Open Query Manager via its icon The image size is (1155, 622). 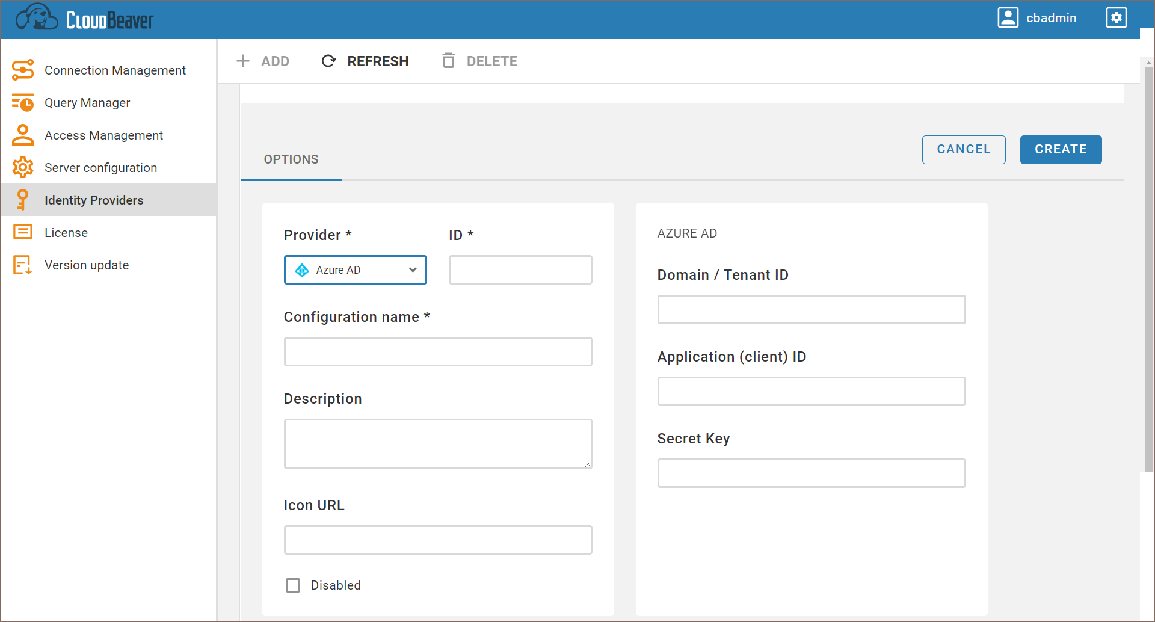(23, 103)
